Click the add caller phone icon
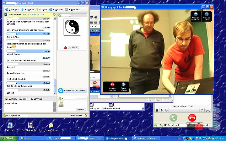 click(166, 111)
